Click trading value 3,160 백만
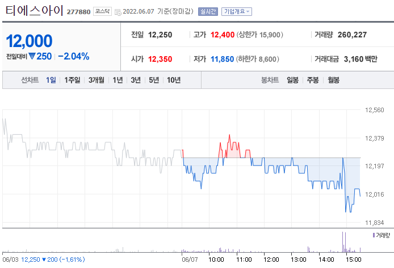 pyautogui.click(x=361, y=59)
